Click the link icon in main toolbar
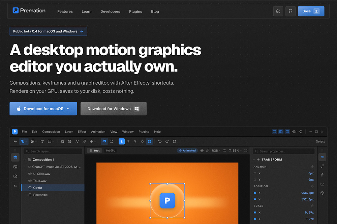This screenshot has width=337, height=224. coord(84,141)
